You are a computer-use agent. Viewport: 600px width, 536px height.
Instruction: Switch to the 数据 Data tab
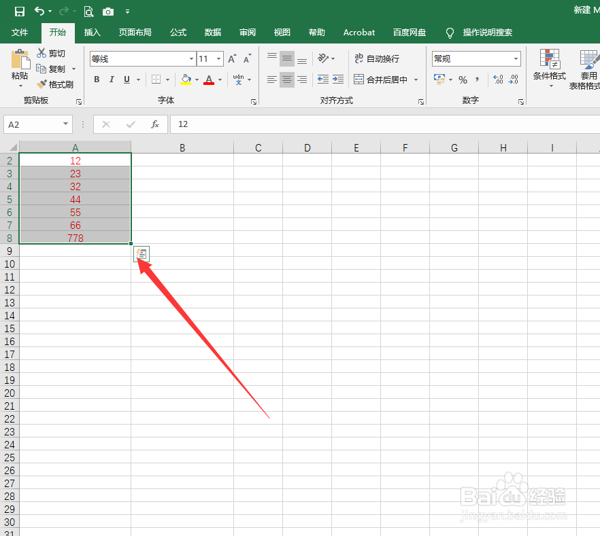click(x=212, y=33)
